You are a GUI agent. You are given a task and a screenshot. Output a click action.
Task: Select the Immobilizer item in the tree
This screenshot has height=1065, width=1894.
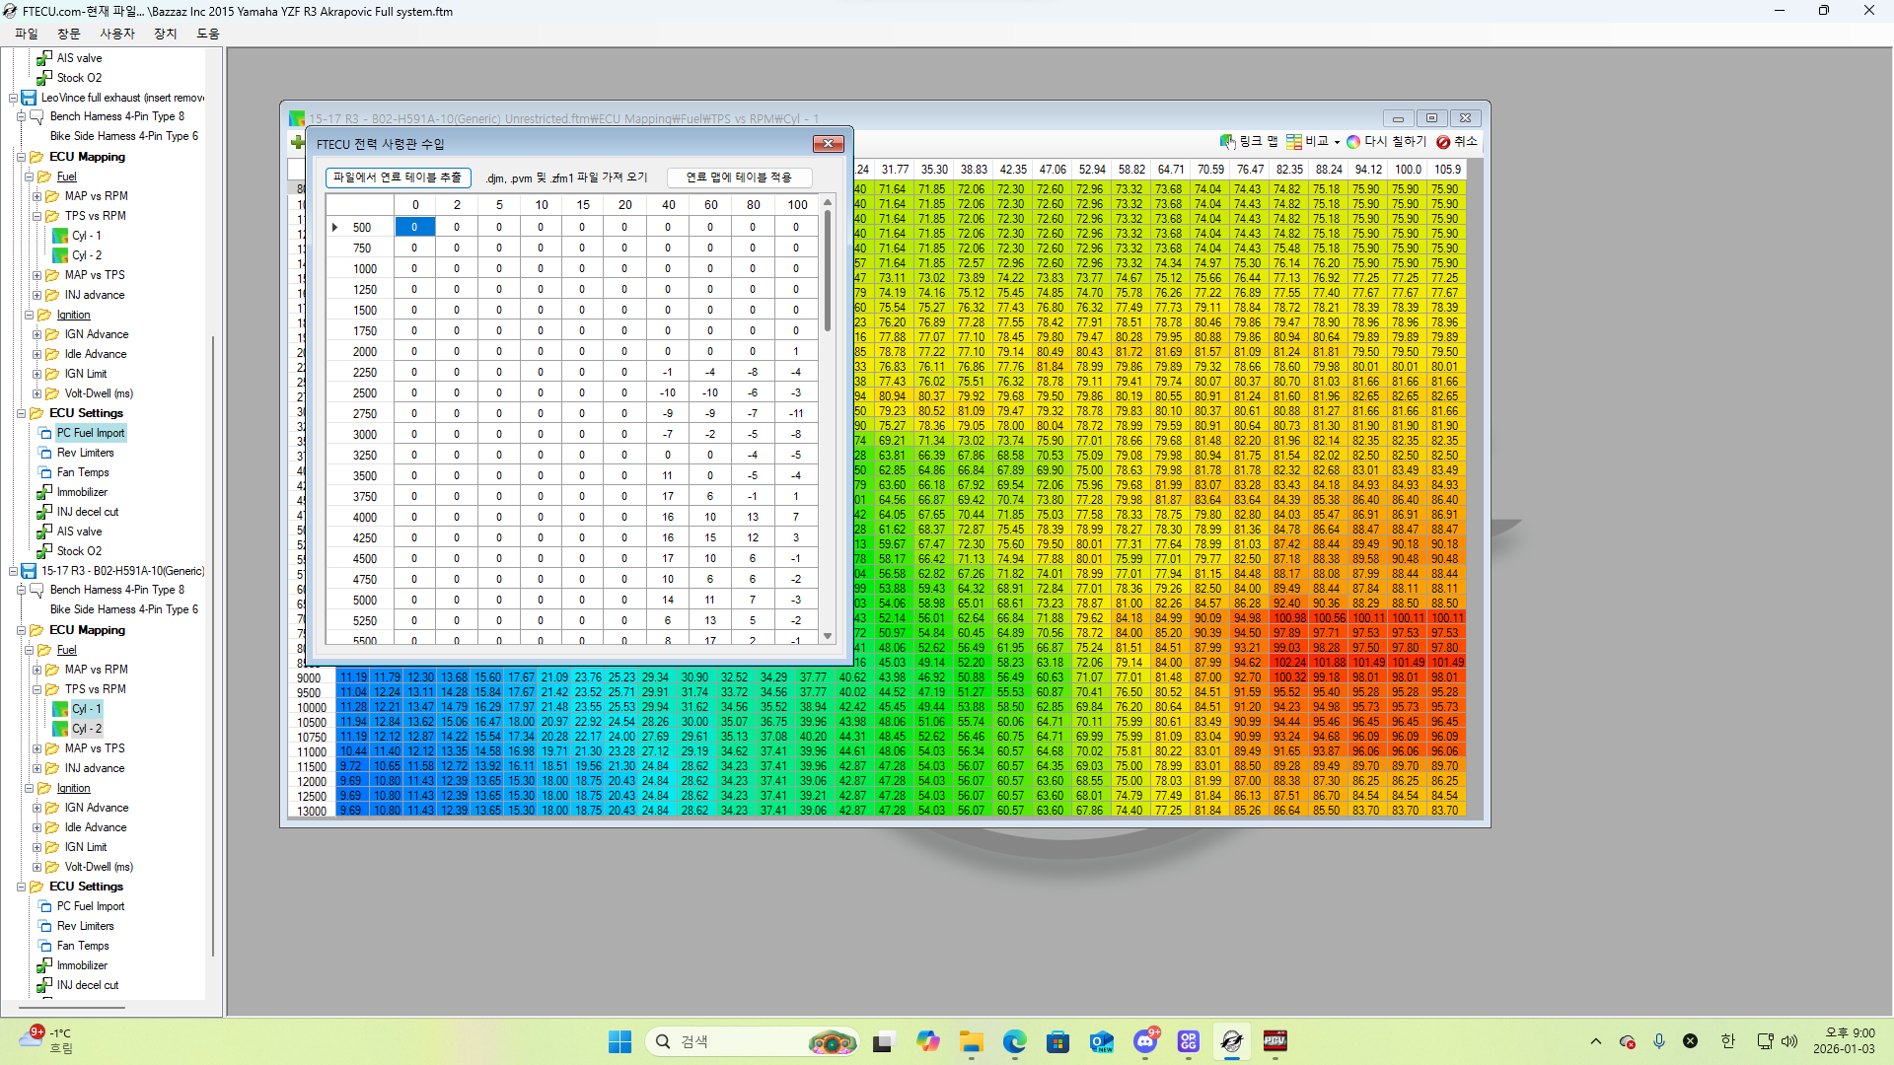(x=82, y=492)
